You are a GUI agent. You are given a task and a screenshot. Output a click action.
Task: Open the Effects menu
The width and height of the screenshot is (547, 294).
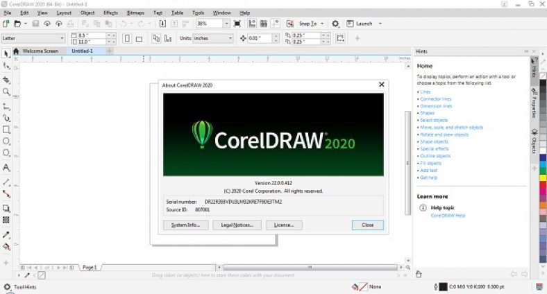[110, 12]
